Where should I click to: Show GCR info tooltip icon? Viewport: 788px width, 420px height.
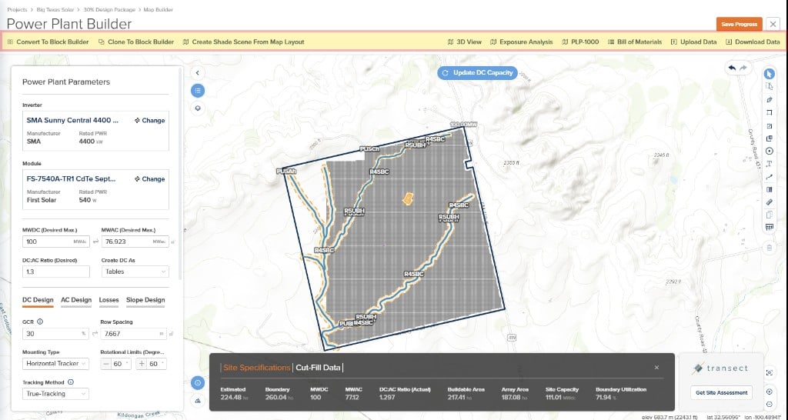click(x=40, y=322)
